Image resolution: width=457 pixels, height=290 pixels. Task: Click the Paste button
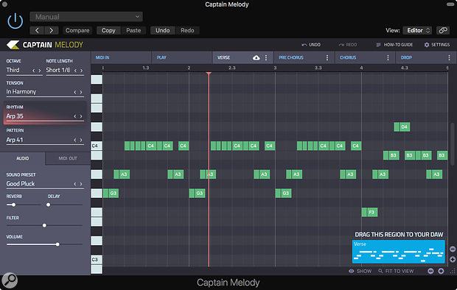tap(133, 30)
